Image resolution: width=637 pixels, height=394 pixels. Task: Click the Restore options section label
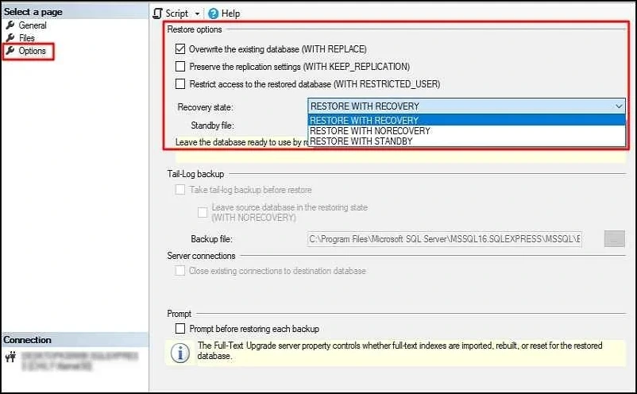click(x=195, y=29)
